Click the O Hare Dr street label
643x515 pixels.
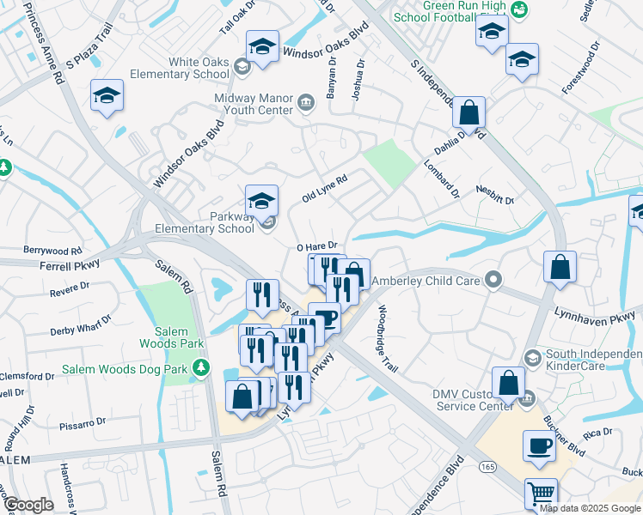pos(317,246)
